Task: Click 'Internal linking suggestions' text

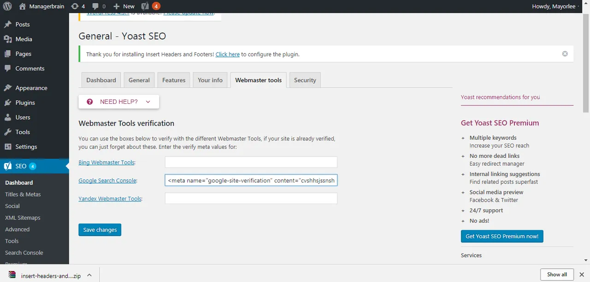Action: [505, 174]
